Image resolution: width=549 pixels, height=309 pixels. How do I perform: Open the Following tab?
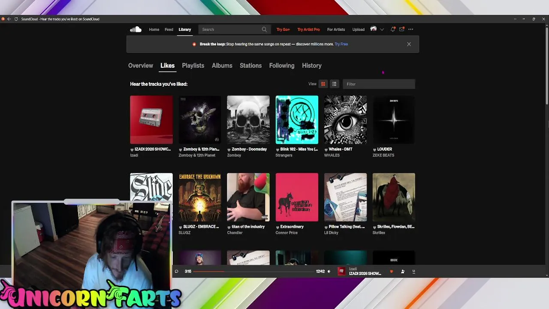coord(282,66)
